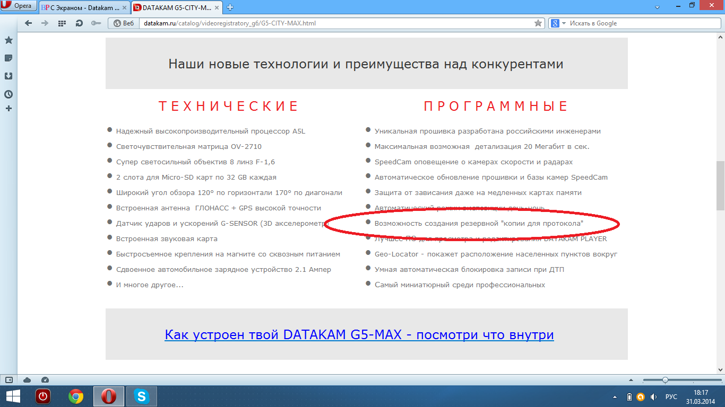This screenshot has height=407, width=725.
Task: Click 'Защита от зависания' item
Action: point(478,192)
